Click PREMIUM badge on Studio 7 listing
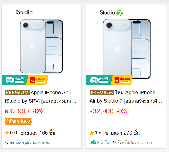Screen dimensions: 169x152 tap(102, 93)
